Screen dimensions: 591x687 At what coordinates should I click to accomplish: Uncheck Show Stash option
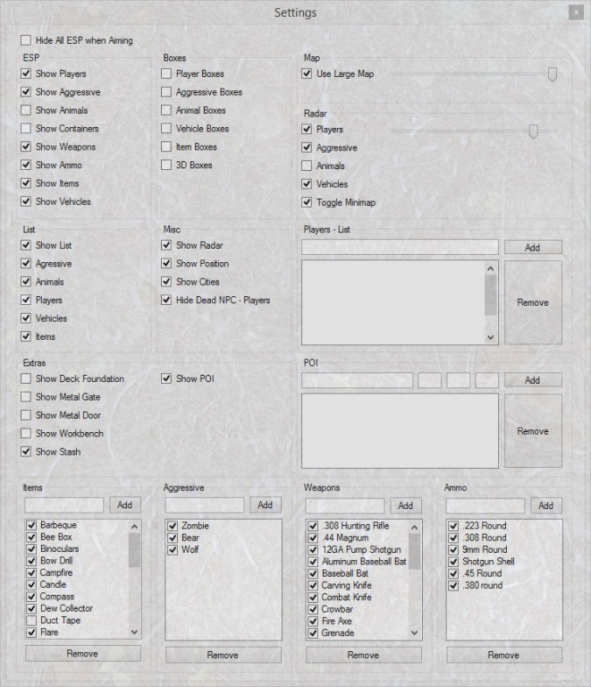(x=26, y=452)
